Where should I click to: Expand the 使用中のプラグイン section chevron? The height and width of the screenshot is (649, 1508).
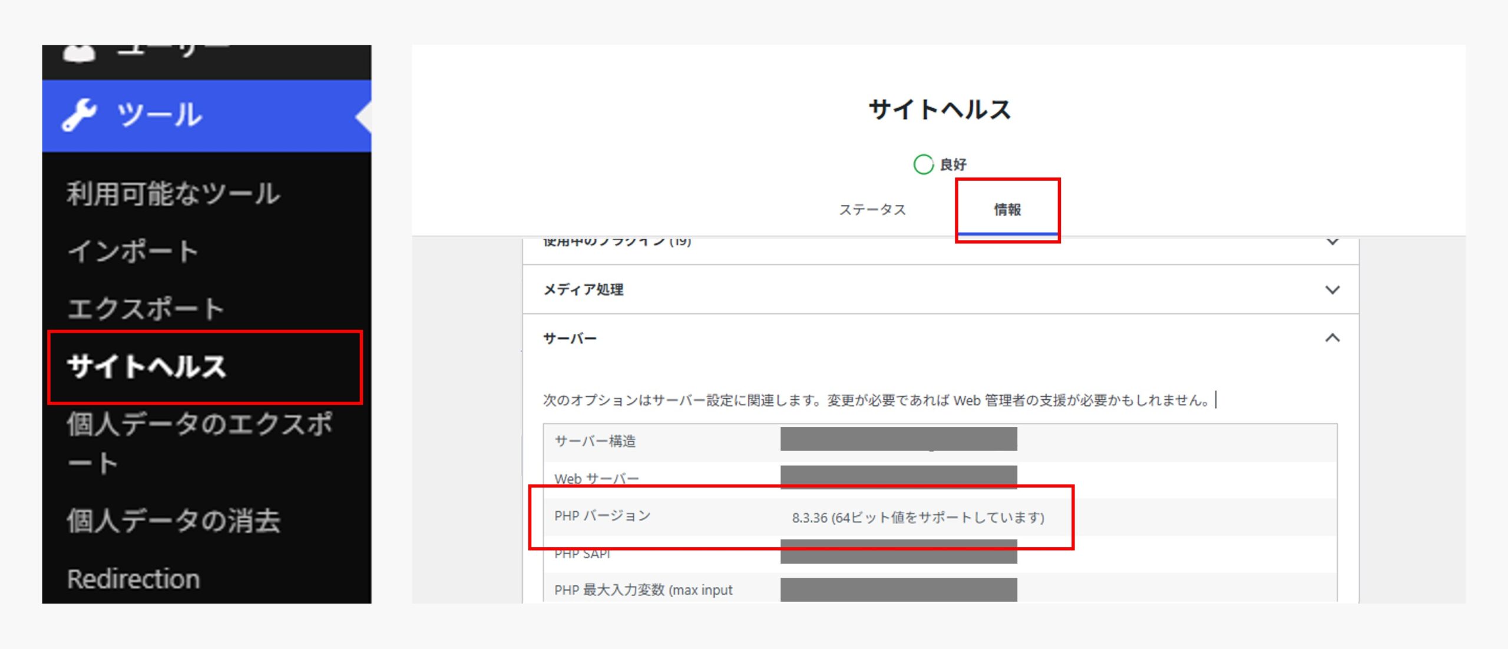[1332, 242]
